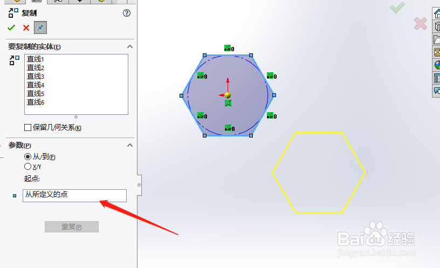Open the Custom Properties task pane tab
The image size is (440, 268).
[437, 78]
